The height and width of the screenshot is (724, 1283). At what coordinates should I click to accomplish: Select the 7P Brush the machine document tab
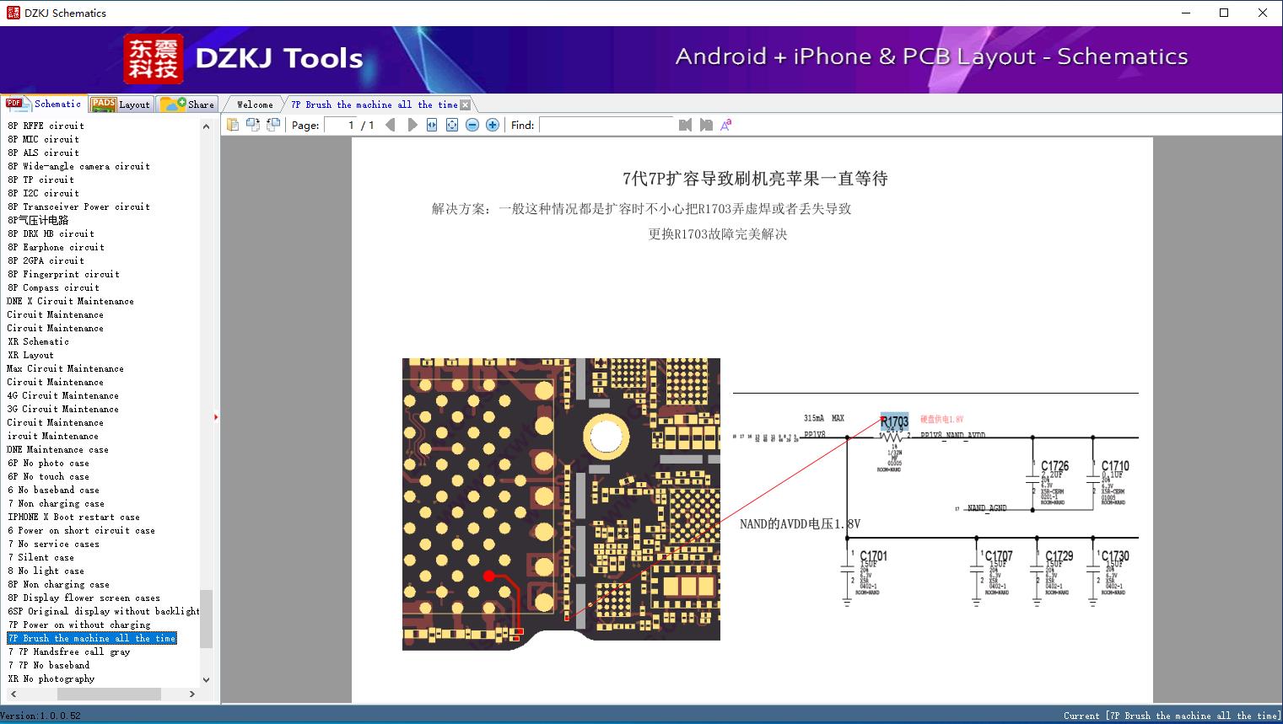click(375, 105)
